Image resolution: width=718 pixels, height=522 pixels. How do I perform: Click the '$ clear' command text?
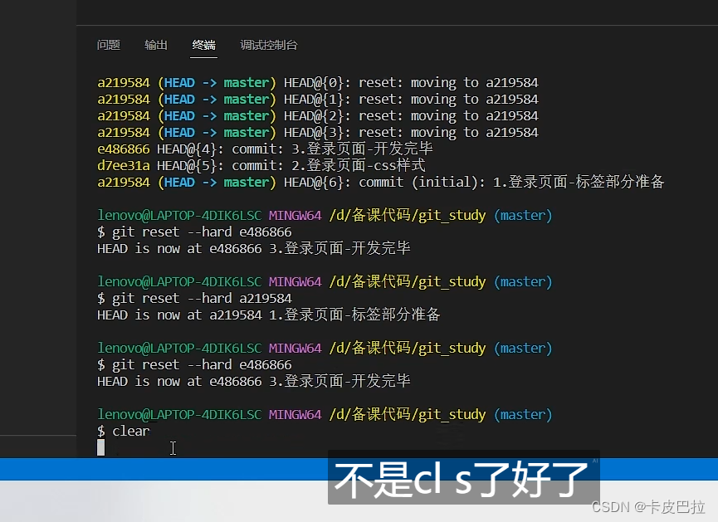124,432
